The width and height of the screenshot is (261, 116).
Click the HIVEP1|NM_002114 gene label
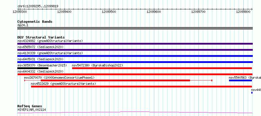pos(32,110)
